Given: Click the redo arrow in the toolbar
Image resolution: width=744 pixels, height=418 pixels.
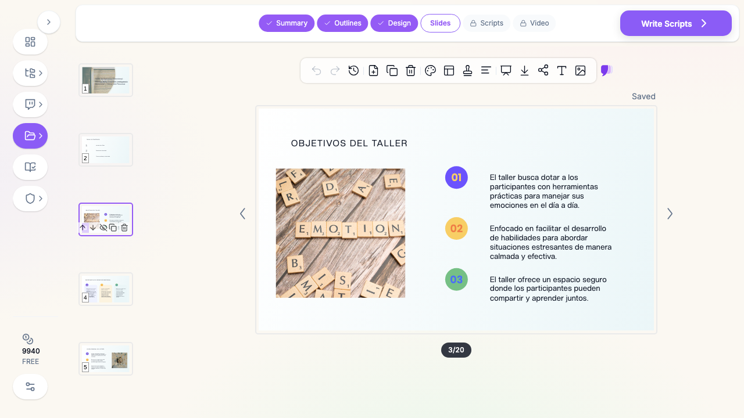Looking at the screenshot, I should coord(335,71).
